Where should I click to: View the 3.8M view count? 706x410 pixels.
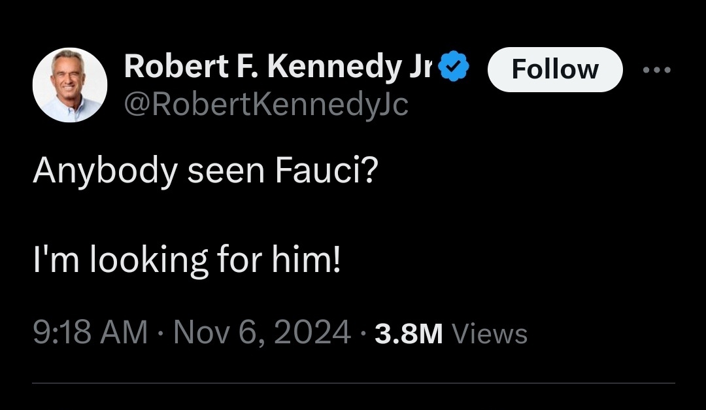[x=409, y=334]
